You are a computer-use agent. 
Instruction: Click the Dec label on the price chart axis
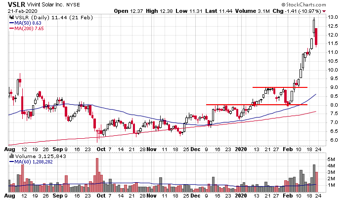point(195,149)
